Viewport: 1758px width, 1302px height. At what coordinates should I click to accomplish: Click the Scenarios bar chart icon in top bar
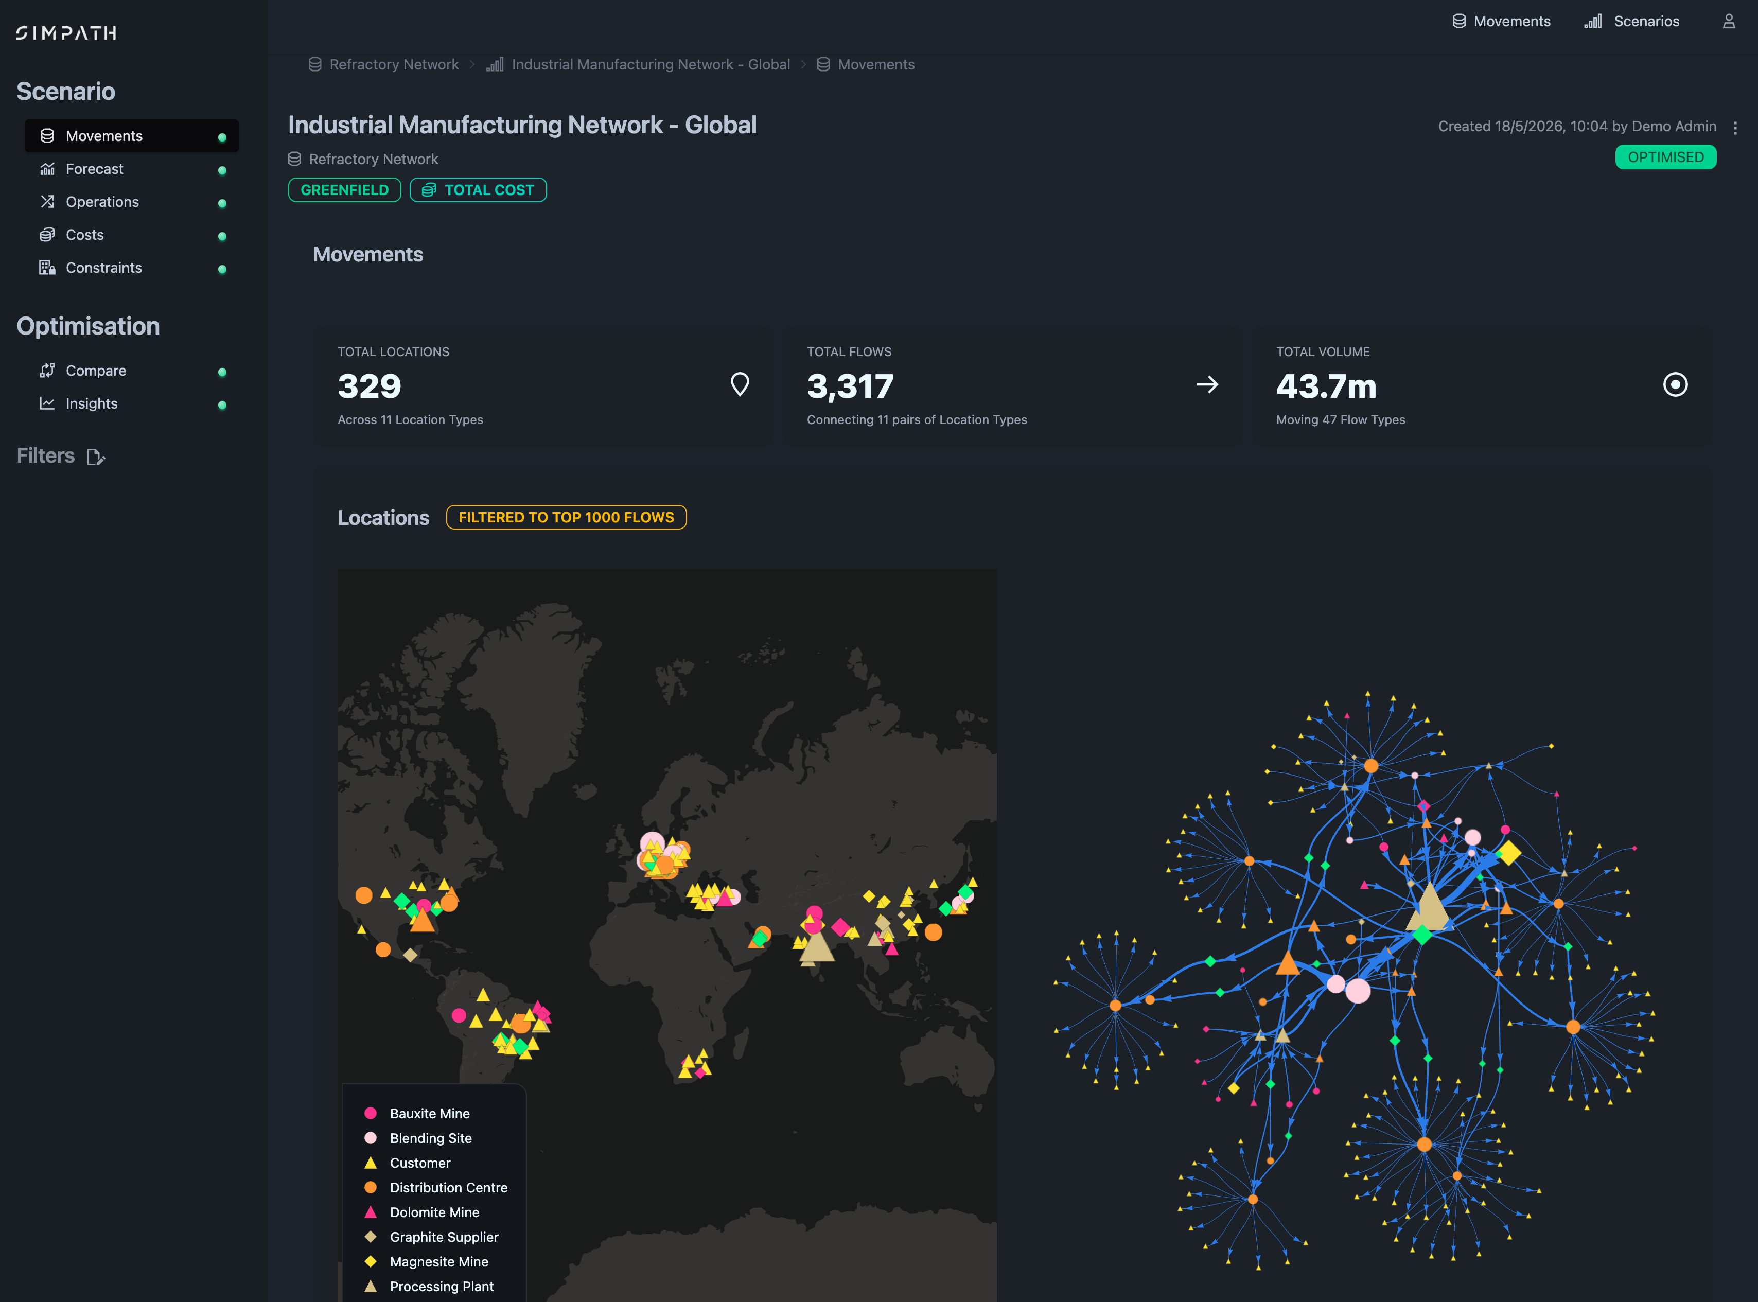pos(1592,21)
